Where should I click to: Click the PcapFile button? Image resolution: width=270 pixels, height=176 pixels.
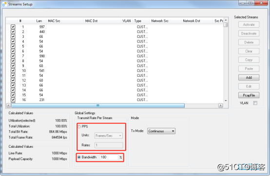(249, 95)
